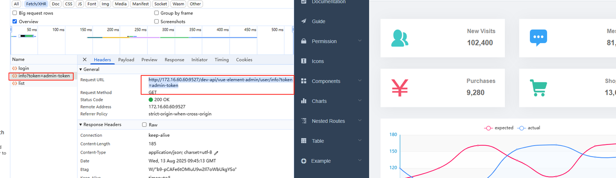The height and width of the screenshot is (178, 616).
Task: Click the Purchases yen icon
Action: point(399,88)
